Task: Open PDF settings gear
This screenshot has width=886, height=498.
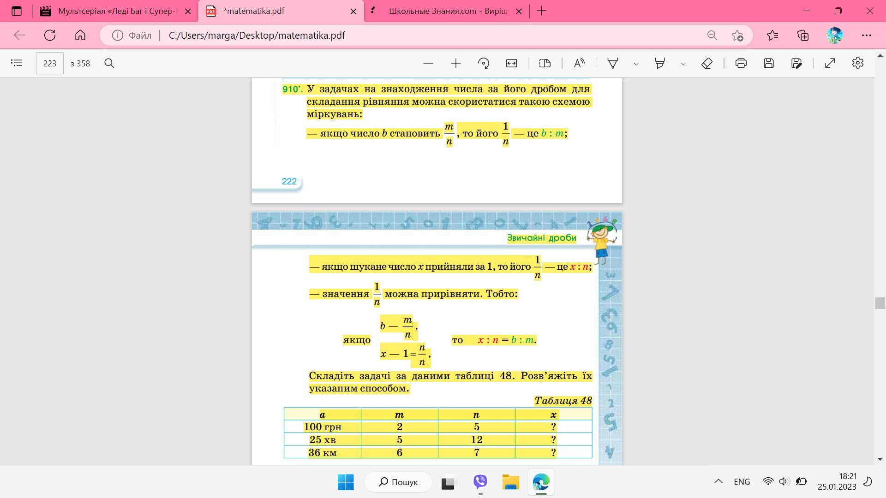Action: (858, 63)
